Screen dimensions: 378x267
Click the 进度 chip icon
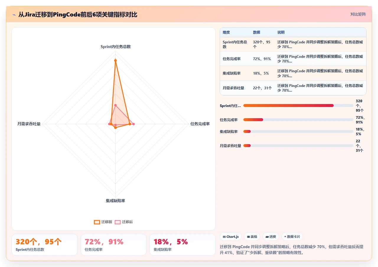(267, 237)
